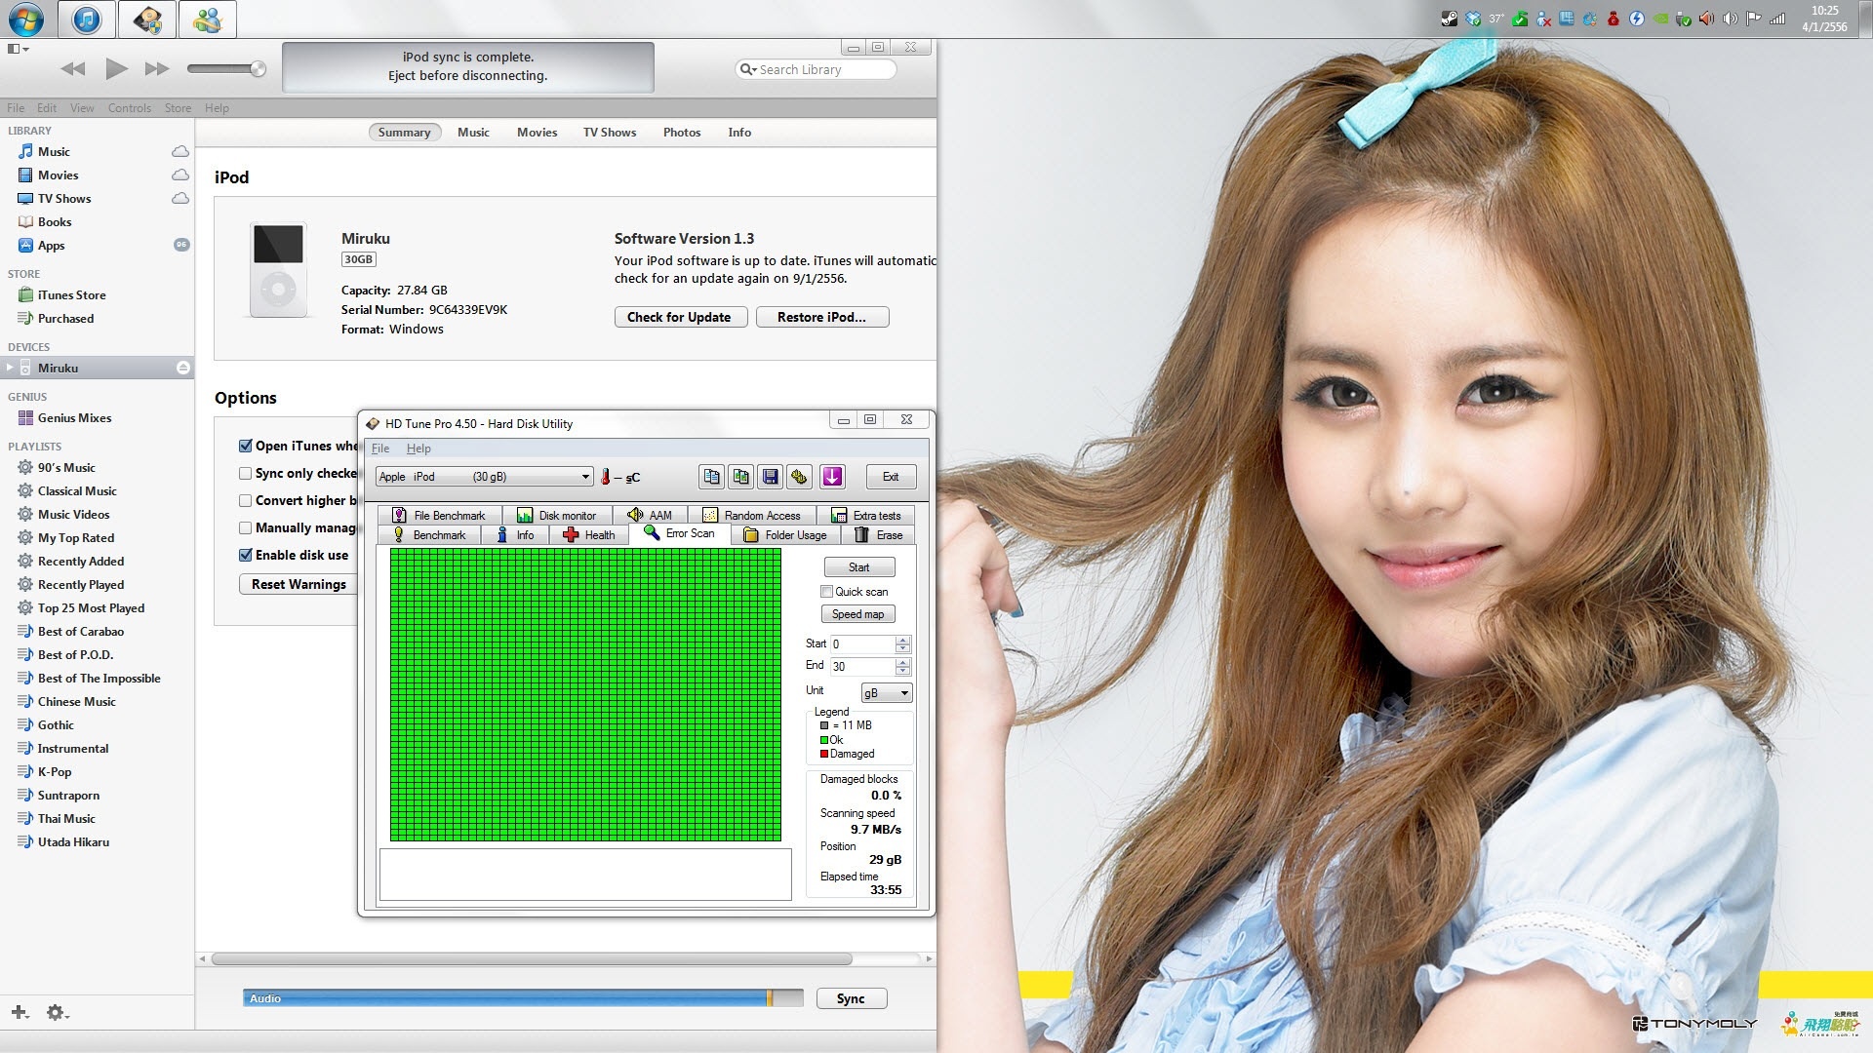Toggle Sync only checked songs checkbox
The width and height of the screenshot is (1873, 1053).
coord(246,473)
